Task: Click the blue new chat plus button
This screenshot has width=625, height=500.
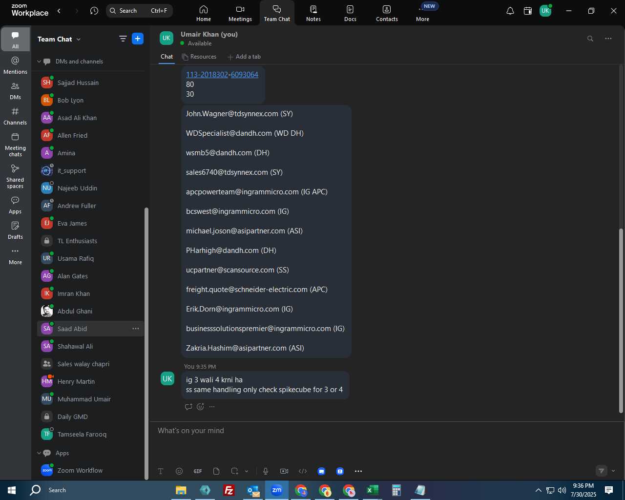Action: (x=138, y=39)
